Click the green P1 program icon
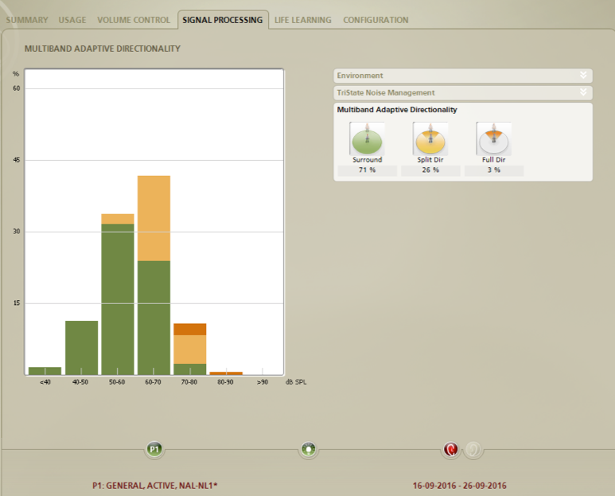 [154, 449]
